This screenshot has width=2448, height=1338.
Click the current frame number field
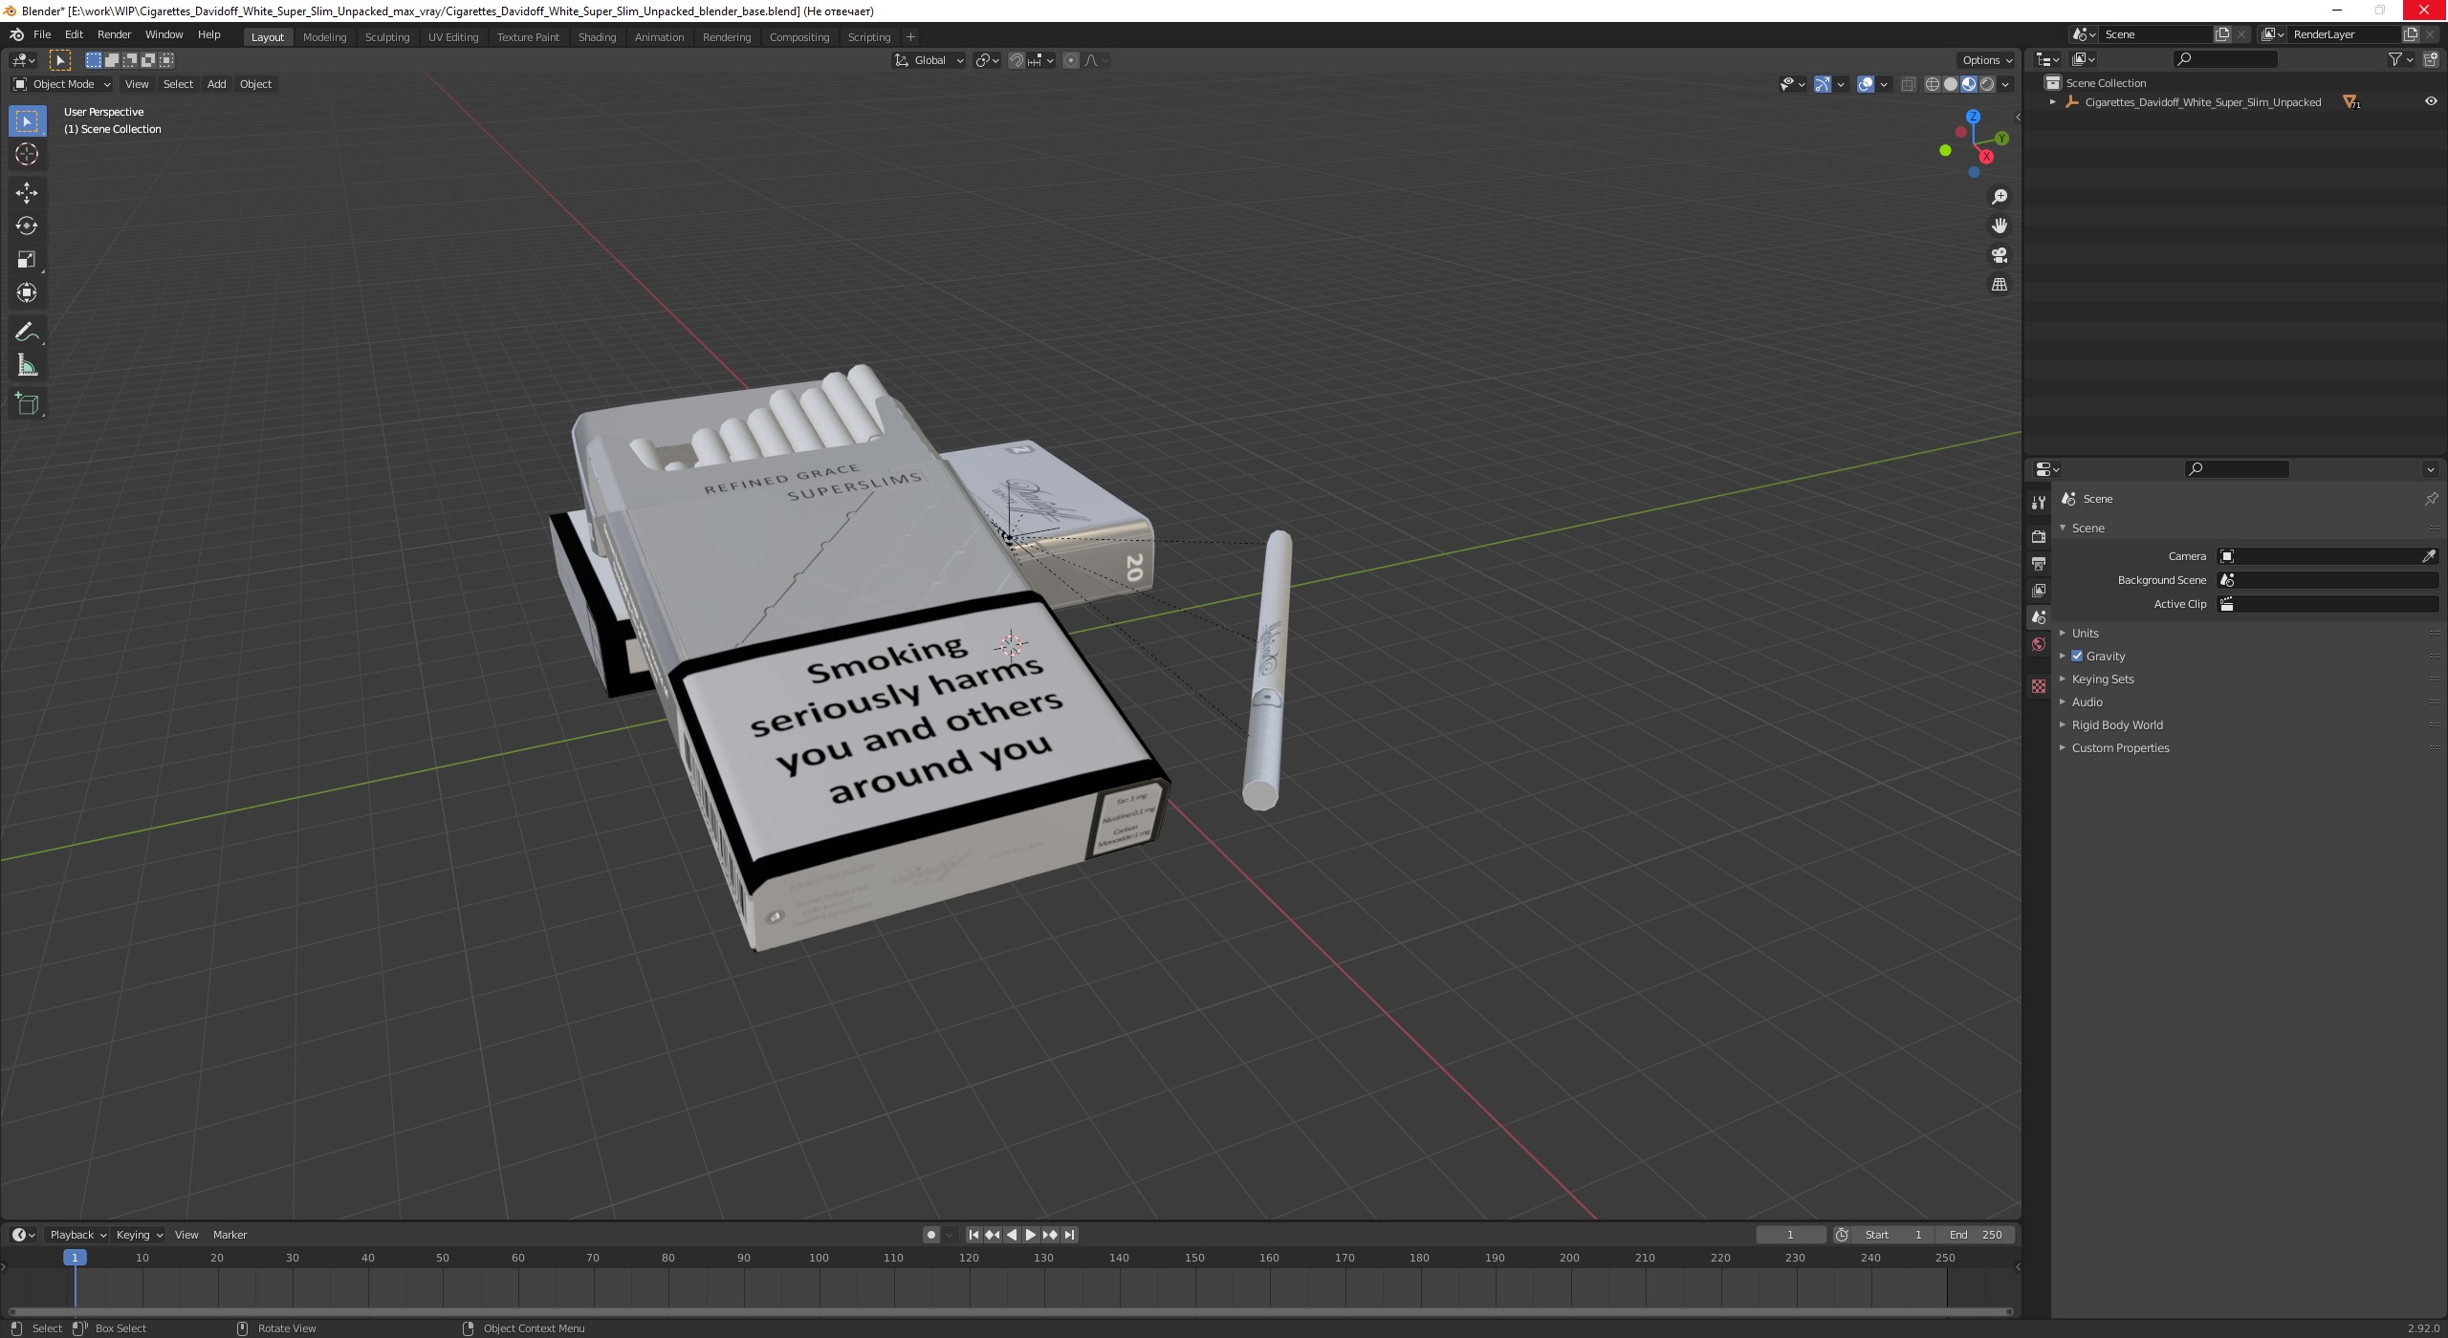coord(1790,1235)
